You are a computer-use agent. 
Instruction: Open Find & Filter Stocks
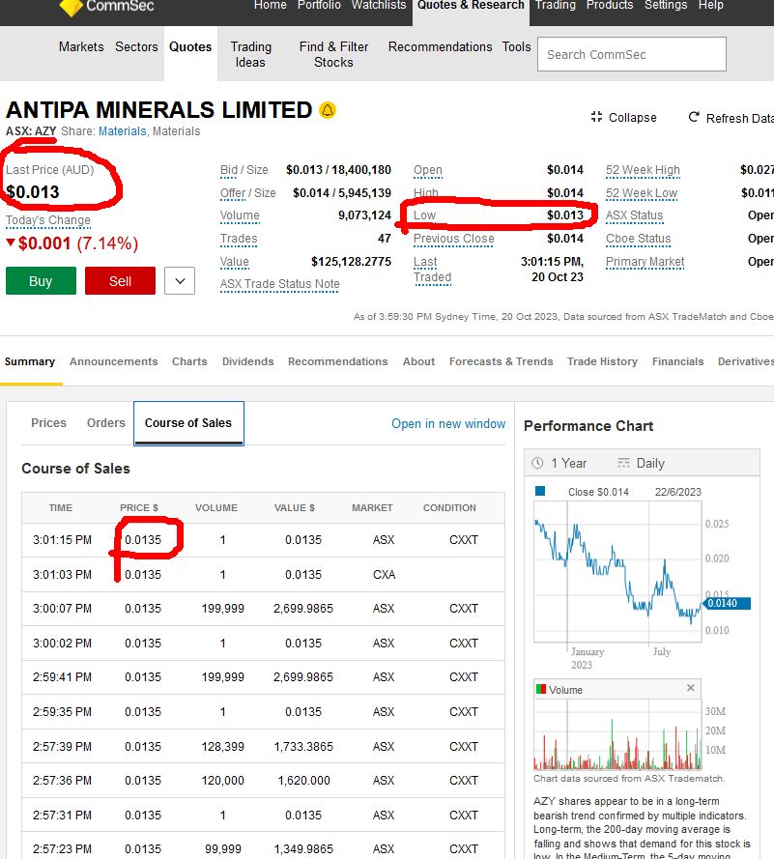[333, 54]
